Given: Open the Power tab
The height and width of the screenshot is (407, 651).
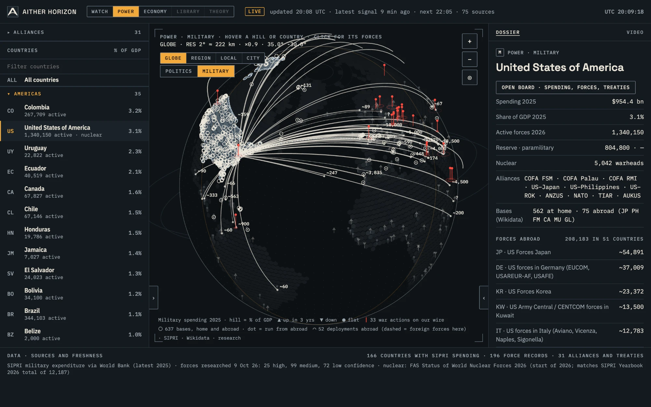Looking at the screenshot, I should (126, 11).
